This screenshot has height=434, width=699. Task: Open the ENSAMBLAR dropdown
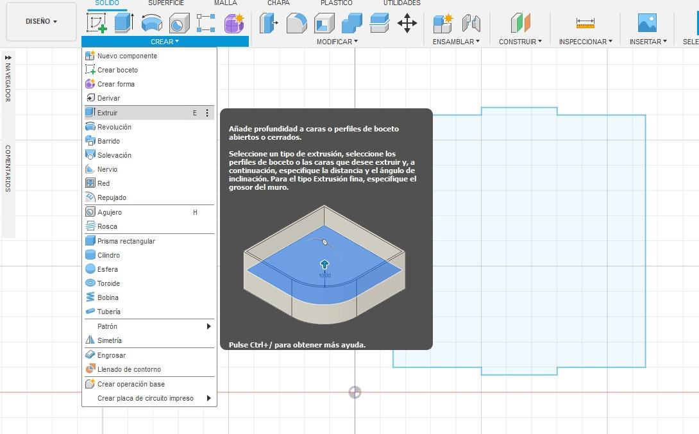(456, 42)
